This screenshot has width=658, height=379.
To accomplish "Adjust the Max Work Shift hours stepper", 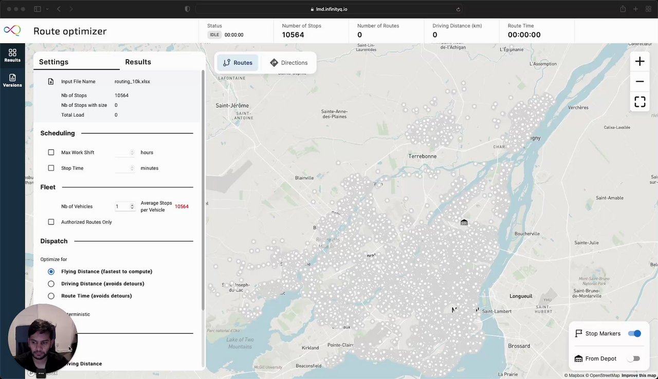I will coord(132,153).
